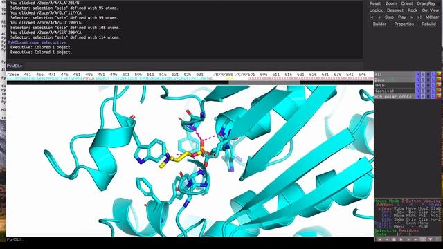443x249 pixels.
Task: Open Label menu for (ACh) selection
Action: [433, 86]
